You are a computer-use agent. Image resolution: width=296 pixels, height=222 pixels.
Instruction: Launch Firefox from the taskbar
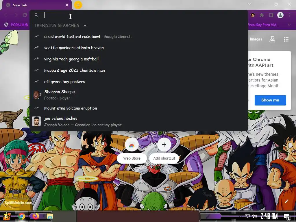click(36, 216)
